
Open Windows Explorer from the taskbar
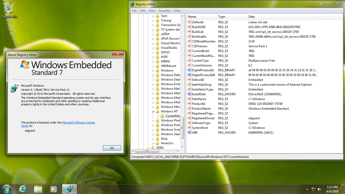[x=38, y=189]
